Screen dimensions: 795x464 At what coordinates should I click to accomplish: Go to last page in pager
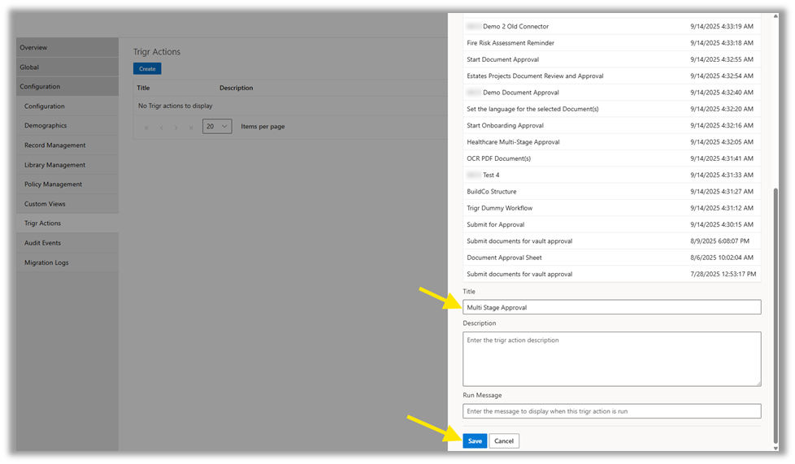[x=191, y=127]
